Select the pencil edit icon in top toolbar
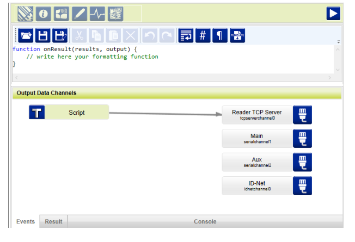355x242 pixels. (x=79, y=13)
